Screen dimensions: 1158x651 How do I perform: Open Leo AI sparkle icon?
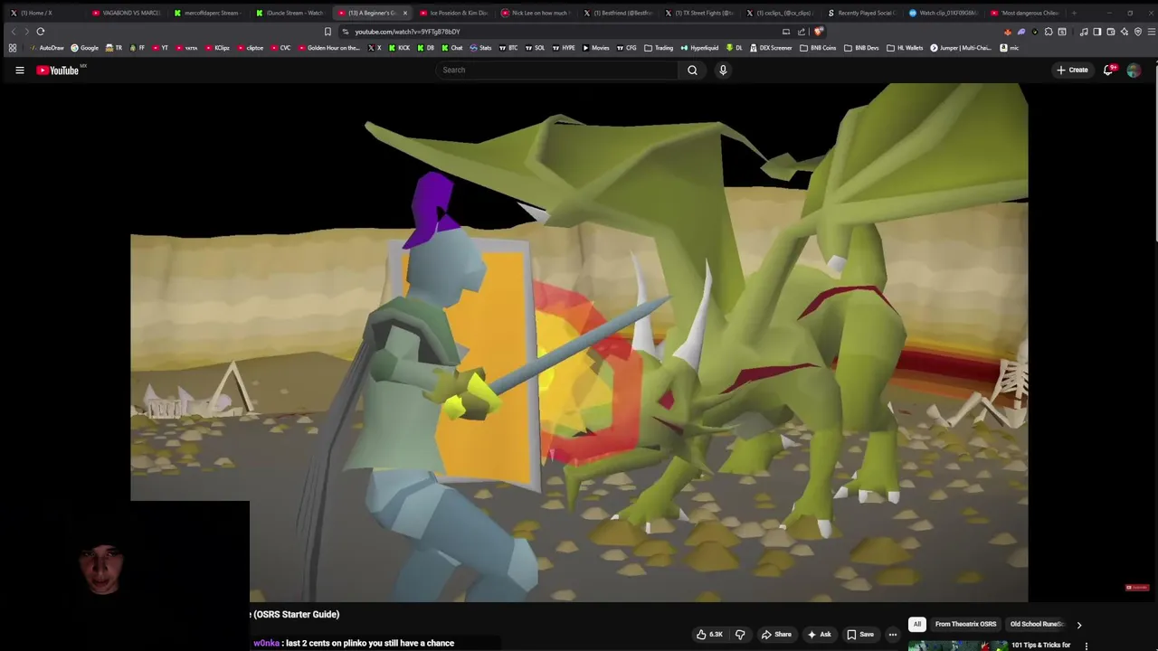coord(1125,32)
